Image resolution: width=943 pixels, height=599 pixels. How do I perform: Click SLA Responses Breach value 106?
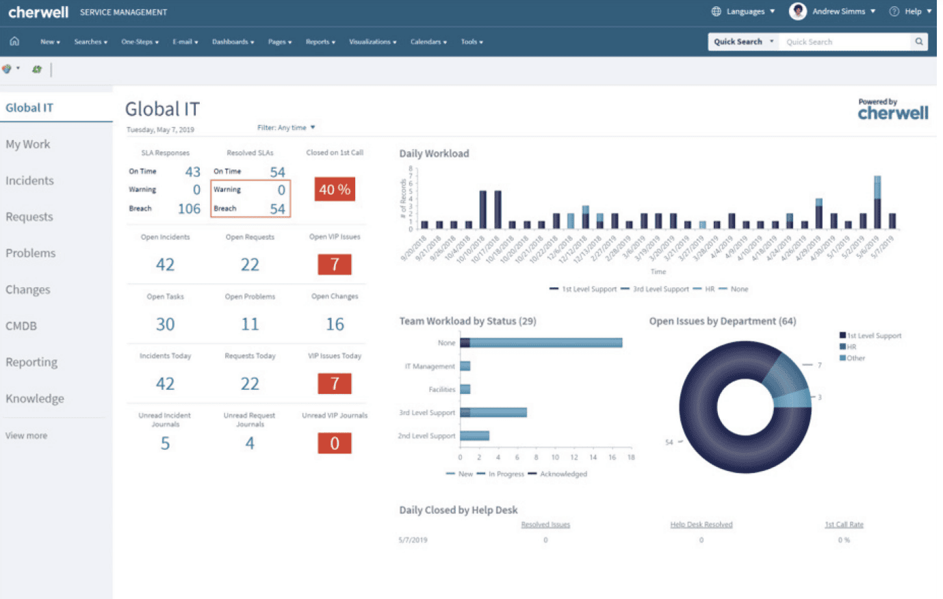click(189, 209)
